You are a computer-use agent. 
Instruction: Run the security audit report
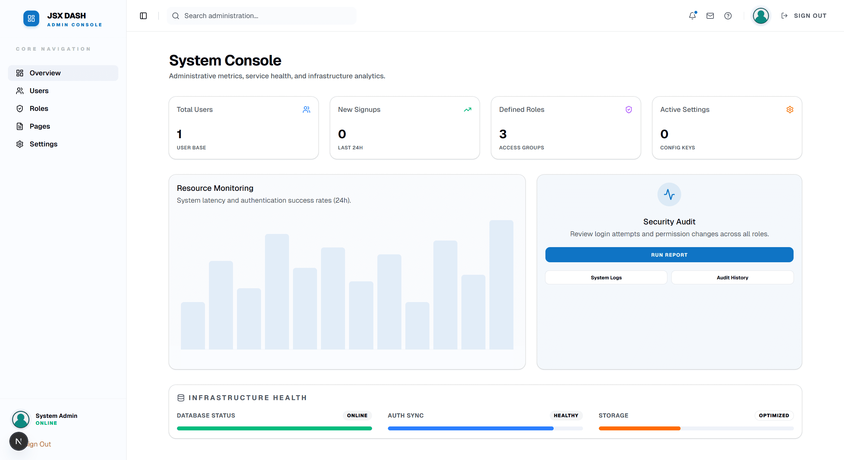(669, 255)
